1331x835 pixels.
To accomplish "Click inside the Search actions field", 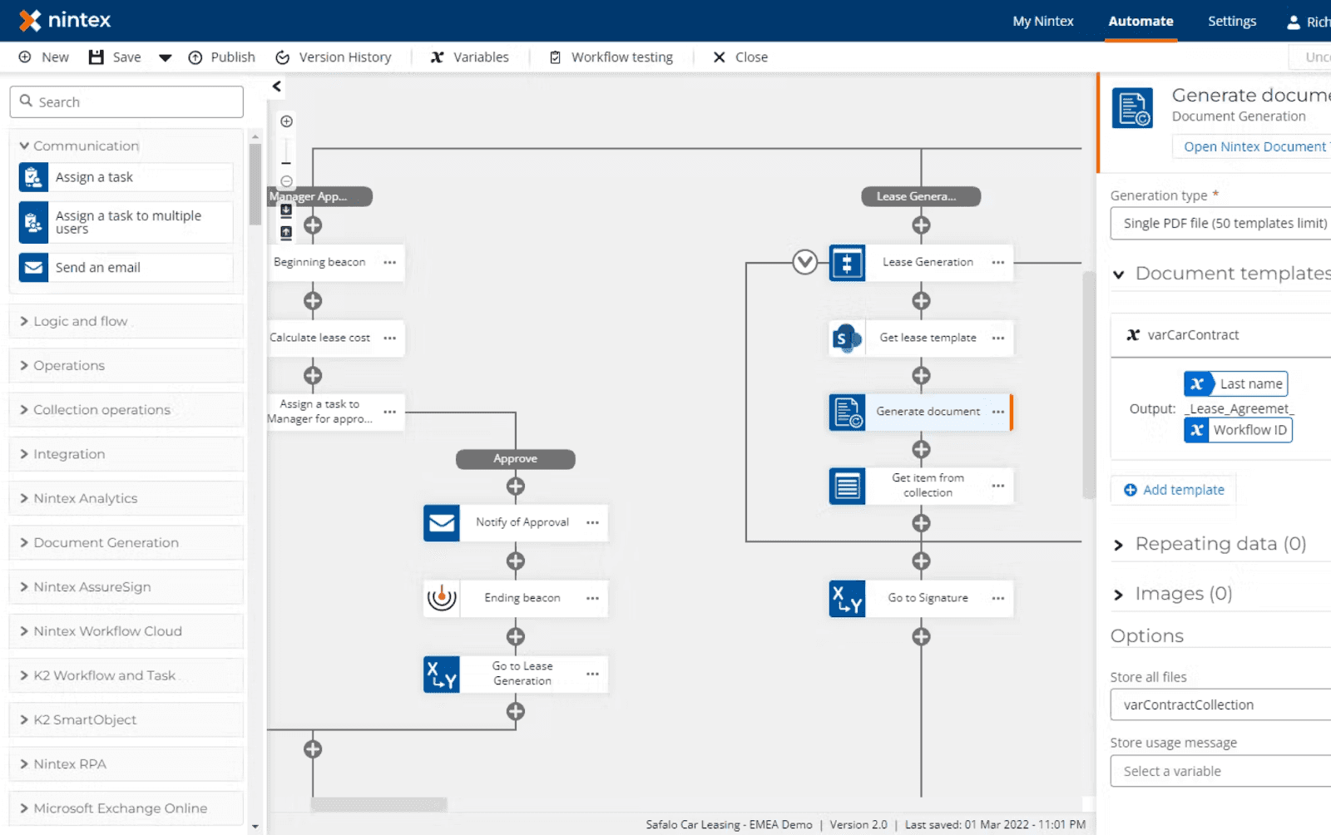I will (126, 101).
